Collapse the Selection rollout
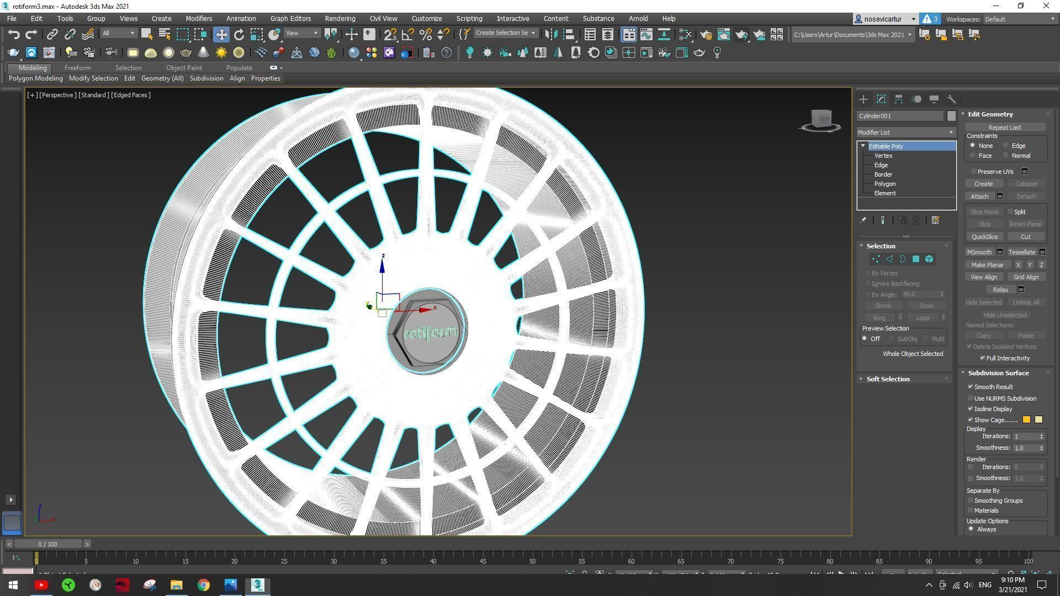The width and height of the screenshot is (1060, 596). tap(861, 246)
